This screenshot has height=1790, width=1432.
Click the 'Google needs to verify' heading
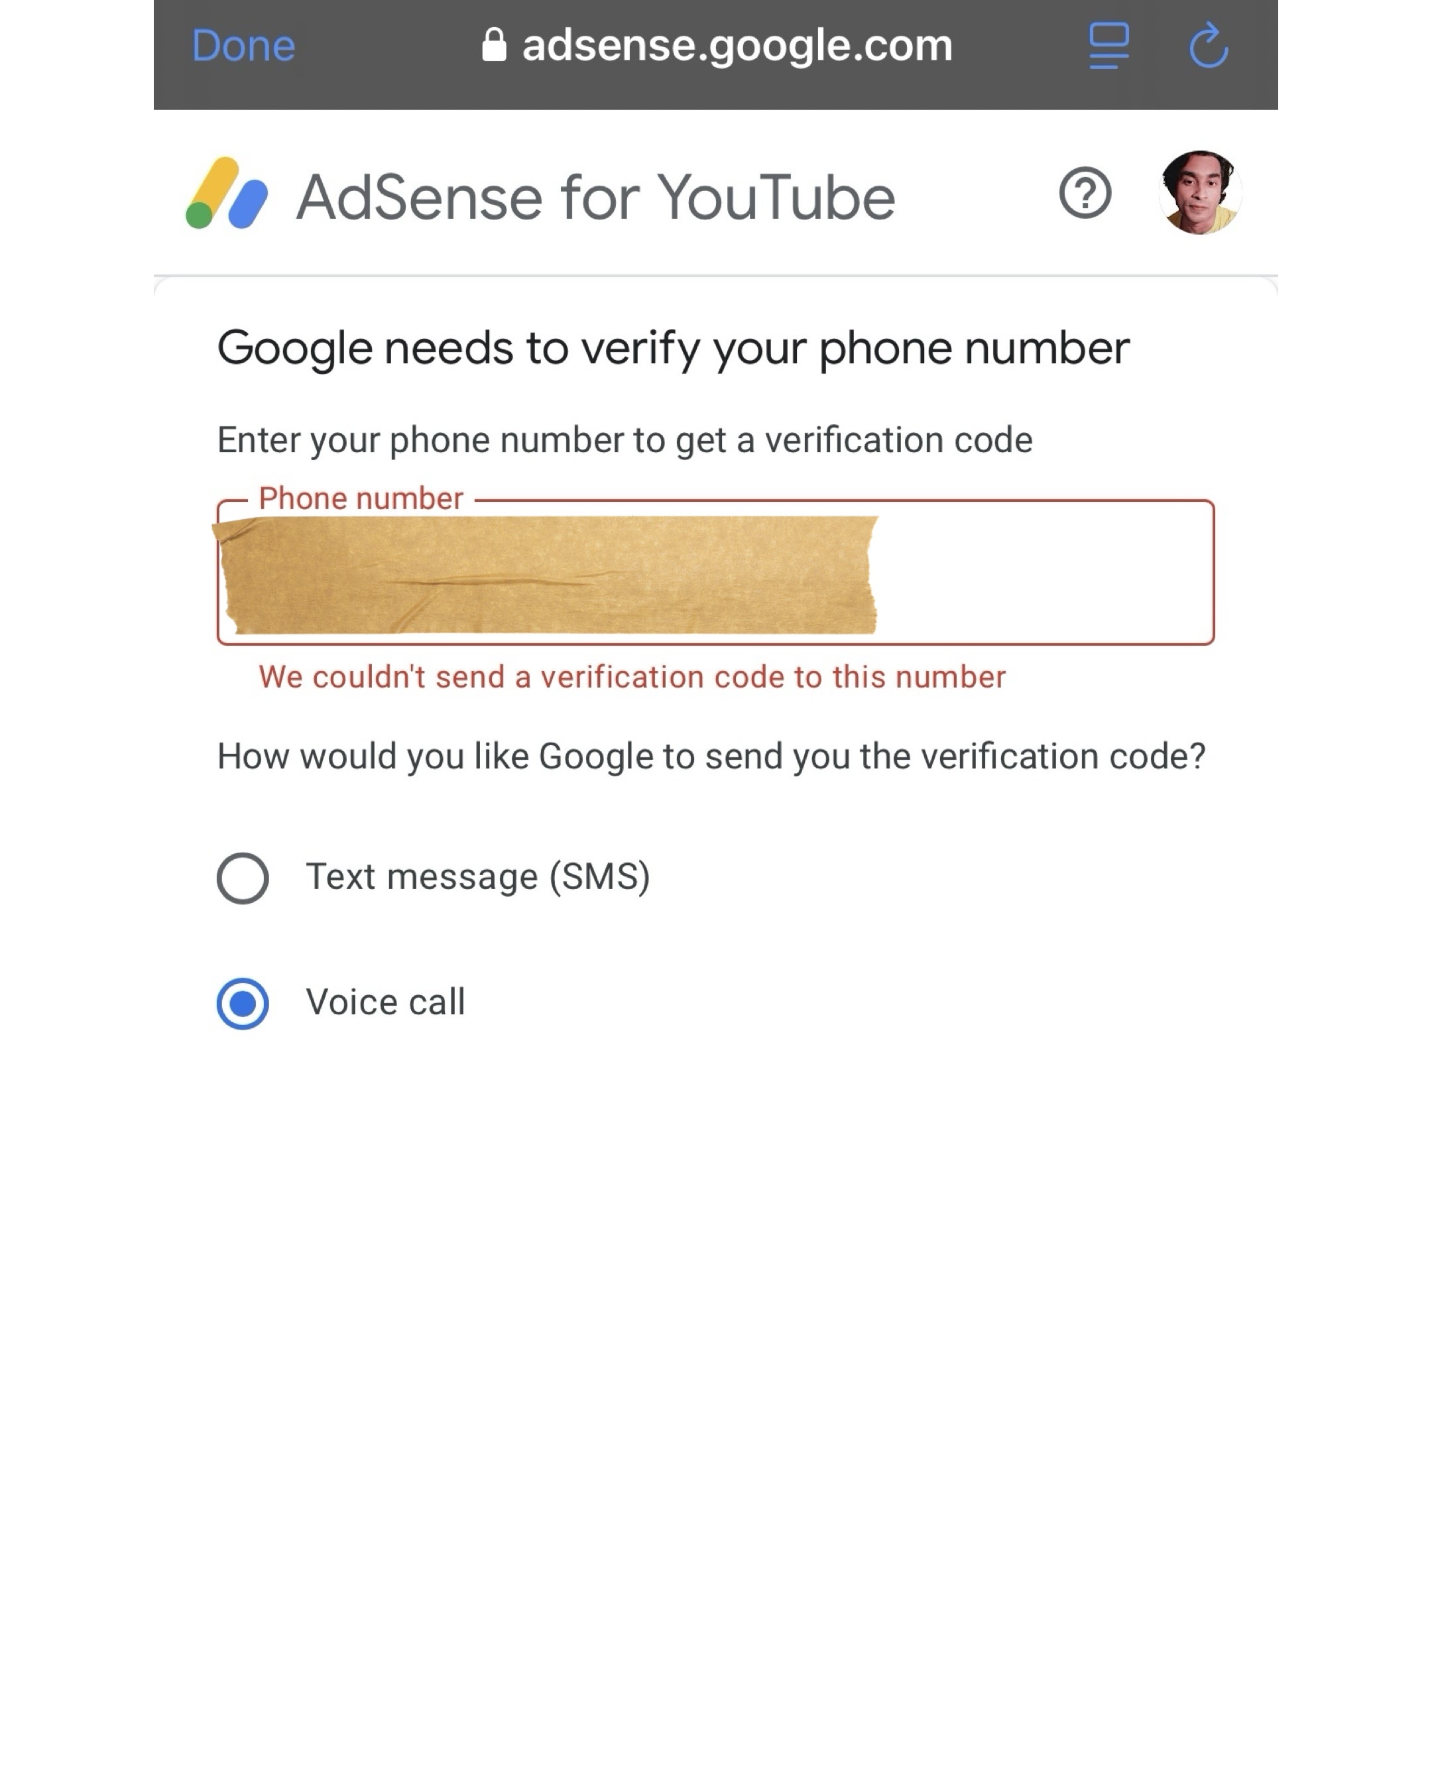tap(674, 349)
